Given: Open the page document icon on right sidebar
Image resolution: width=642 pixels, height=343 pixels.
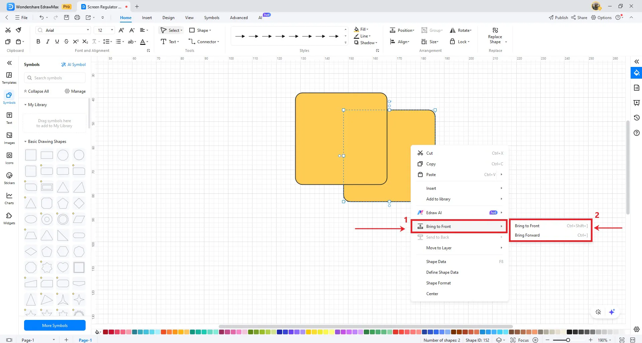Looking at the screenshot, I should coord(637,88).
